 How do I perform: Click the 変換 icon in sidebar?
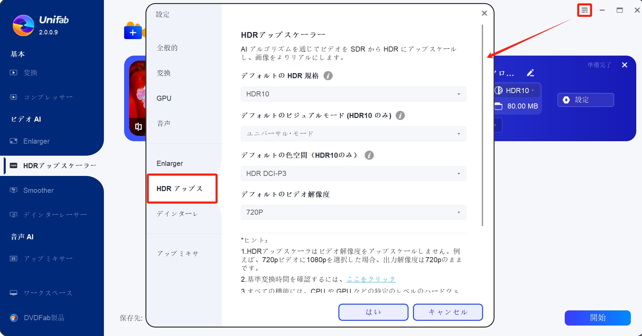tap(13, 72)
